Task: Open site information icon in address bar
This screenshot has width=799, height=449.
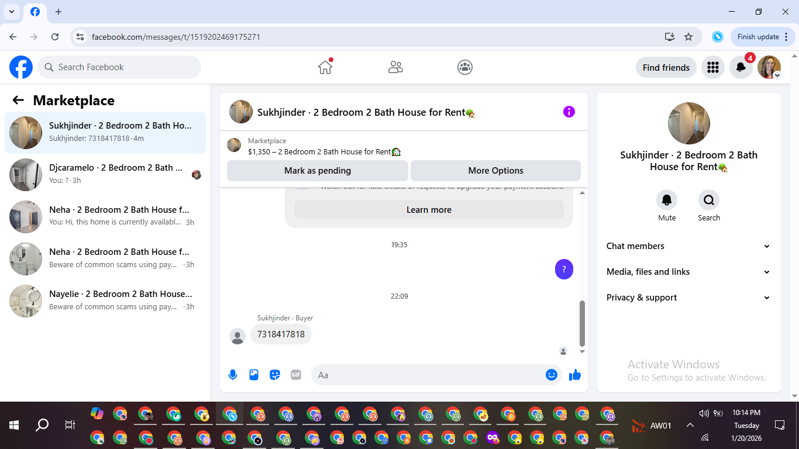Action: point(80,37)
